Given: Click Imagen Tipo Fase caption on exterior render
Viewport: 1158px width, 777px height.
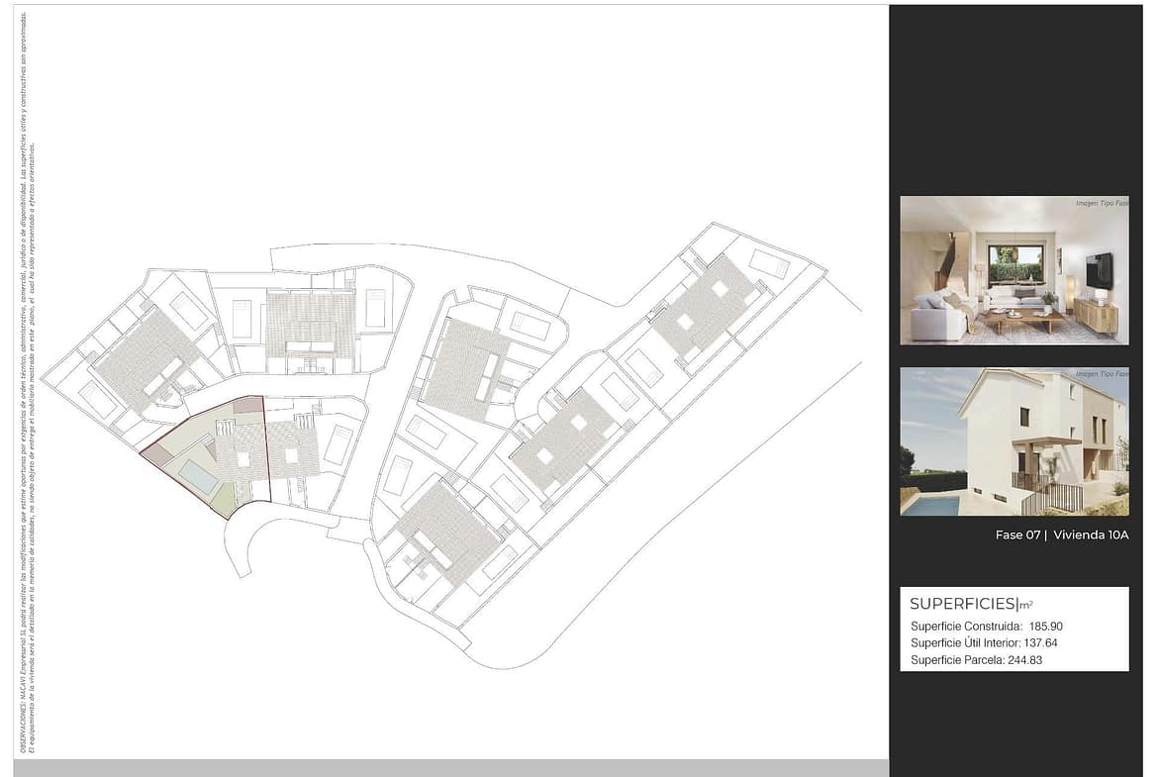Looking at the screenshot, I should (x=1101, y=375).
